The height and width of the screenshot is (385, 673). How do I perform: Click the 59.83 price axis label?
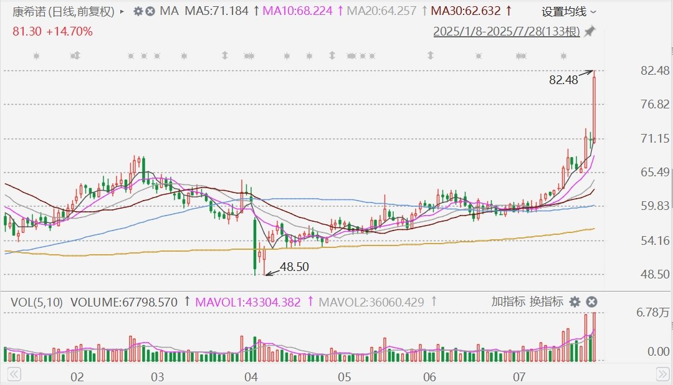[655, 206]
